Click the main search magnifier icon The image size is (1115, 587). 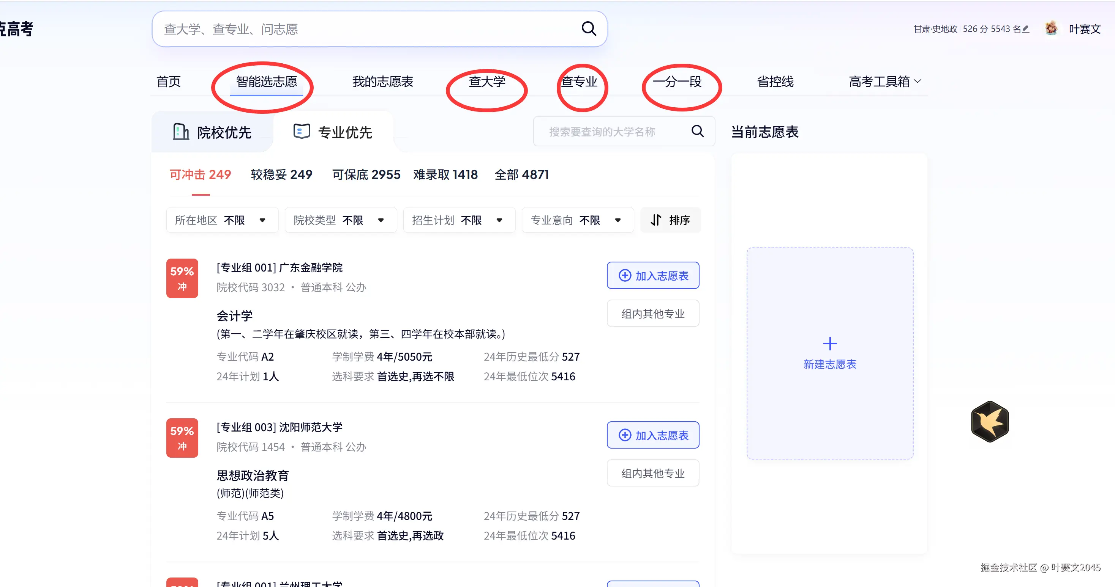point(589,29)
